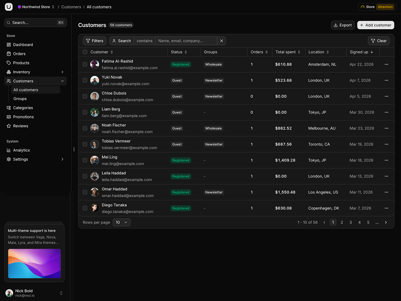Image resolution: width=401 pixels, height=301 pixels.
Task: Go to next page with the right arrow
Action: (x=386, y=222)
